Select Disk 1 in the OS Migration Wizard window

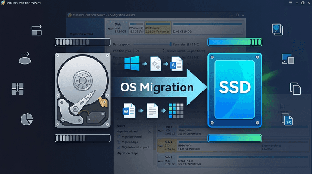pyautogui.click(x=117, y=28)
